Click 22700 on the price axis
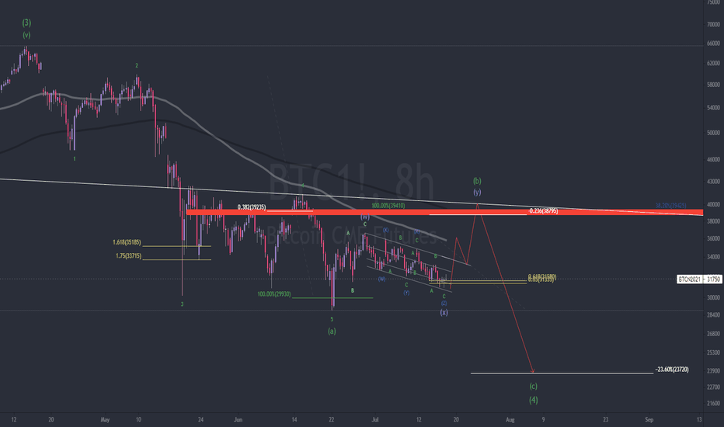Screen dimensions: 724x427 (x=713, y=387)
